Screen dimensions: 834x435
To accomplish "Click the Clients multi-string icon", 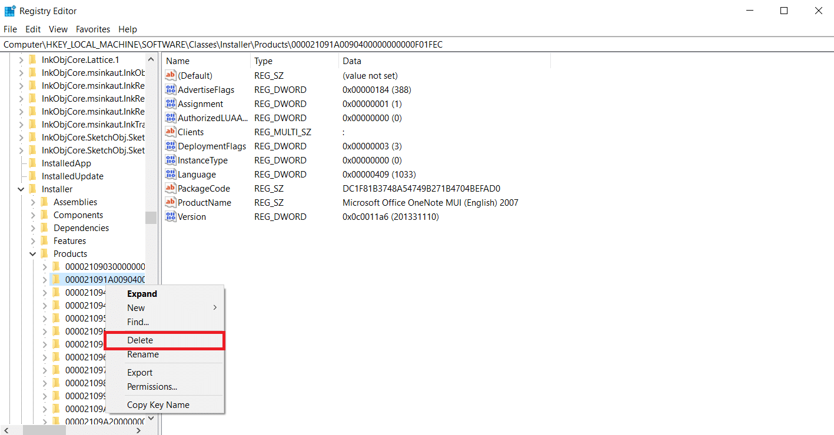I will (171, 132).
